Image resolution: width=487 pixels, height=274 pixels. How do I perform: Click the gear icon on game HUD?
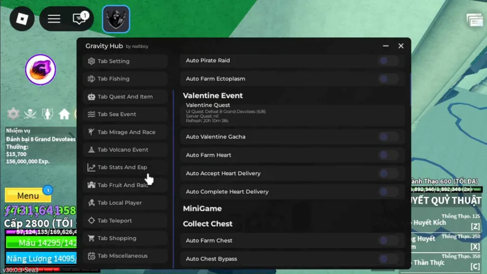[x=13, y=114]
